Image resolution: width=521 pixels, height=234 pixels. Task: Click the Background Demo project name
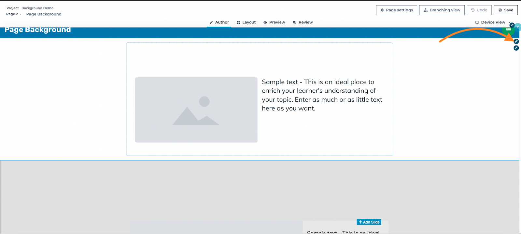37,8
